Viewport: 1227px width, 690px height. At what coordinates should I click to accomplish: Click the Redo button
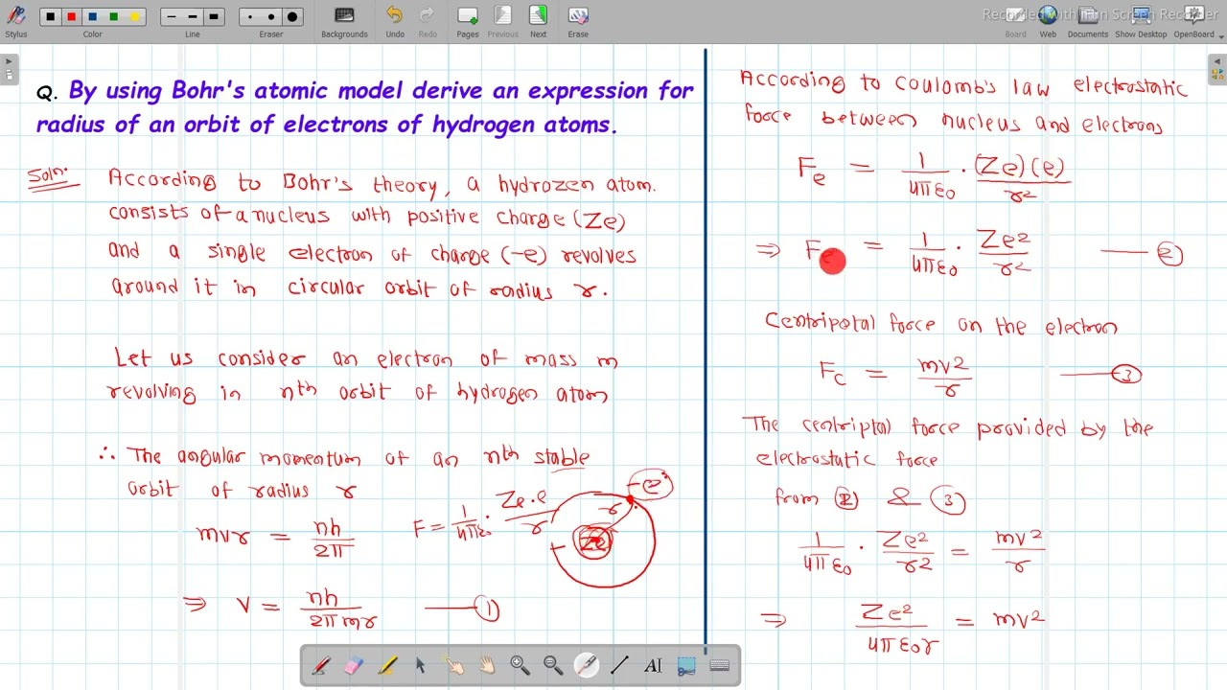pos(428,20)
